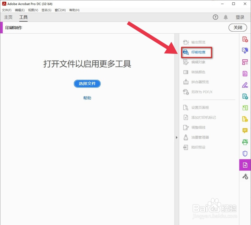The image size is (251, 225).
Task: Click the 关闭 button of 印刷制作
Action: pos(238,27)
